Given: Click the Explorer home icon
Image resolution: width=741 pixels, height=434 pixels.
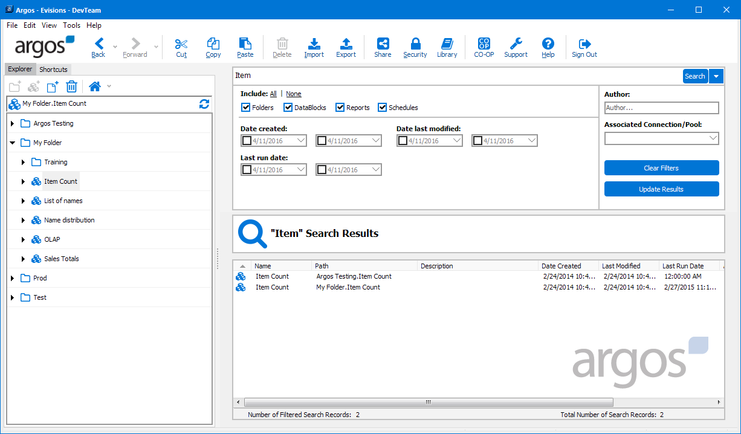Looking at the screenshot, I should click(95, 86).
